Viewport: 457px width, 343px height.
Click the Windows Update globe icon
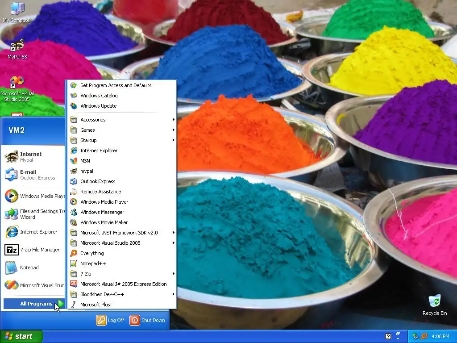pos(74,106)
